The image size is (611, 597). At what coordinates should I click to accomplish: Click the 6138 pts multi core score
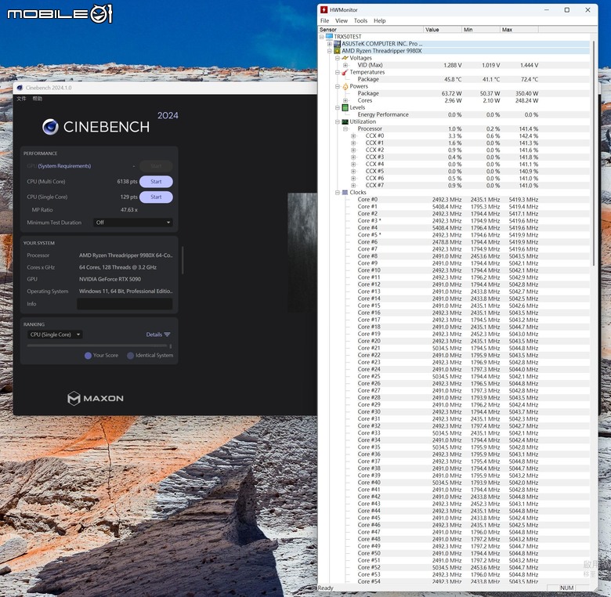tap(127, 182)
